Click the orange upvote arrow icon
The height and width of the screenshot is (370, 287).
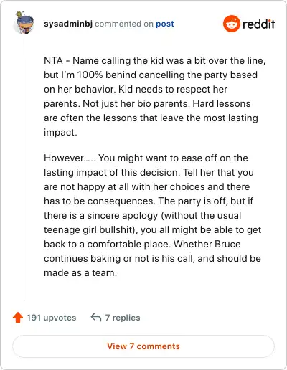click(18, 318)
